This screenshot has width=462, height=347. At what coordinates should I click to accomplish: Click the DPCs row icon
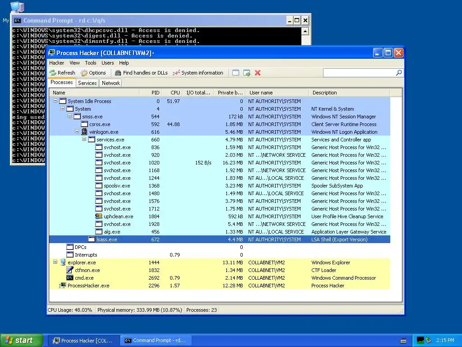[70, 247]
